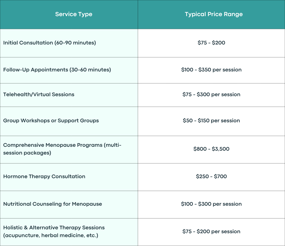
Task: Click Group Workshops or Support Groups
Action: click(51, 121)
